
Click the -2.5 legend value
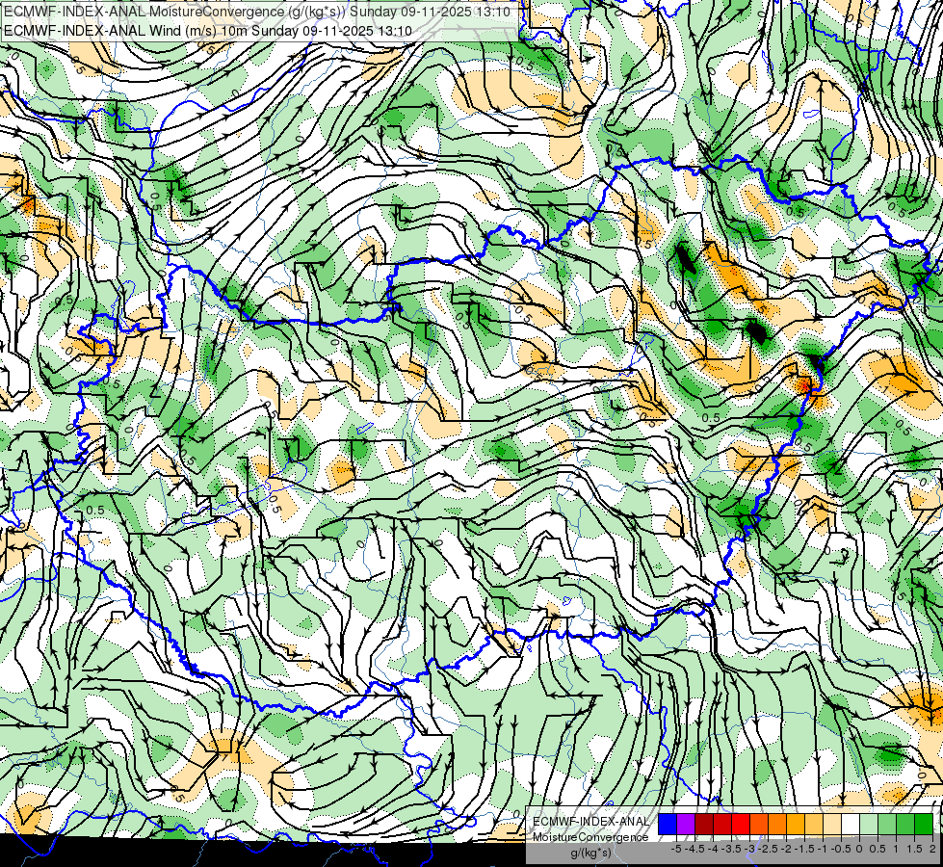[768, 849]
